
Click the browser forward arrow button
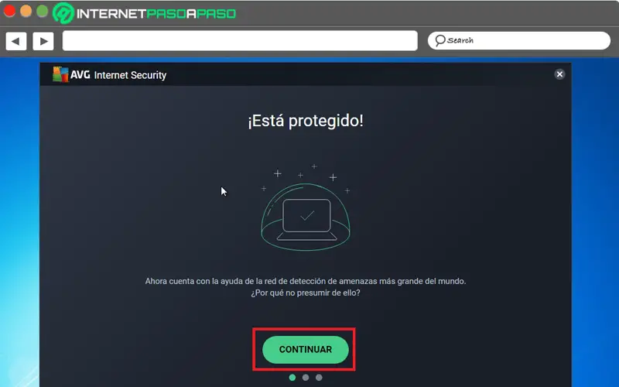(43, 41)
